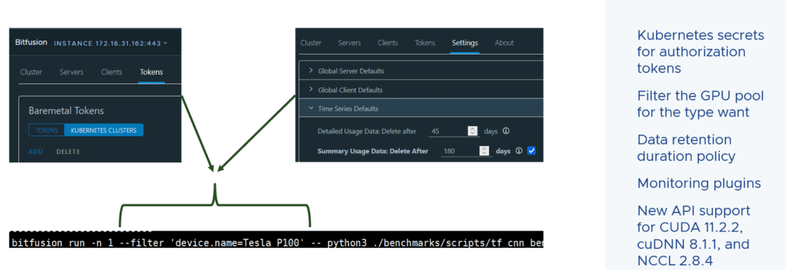
Task: Select the KUBERNETES CLUSTERS toggle button
Action: pyautogui.click(x=104, y=131)
